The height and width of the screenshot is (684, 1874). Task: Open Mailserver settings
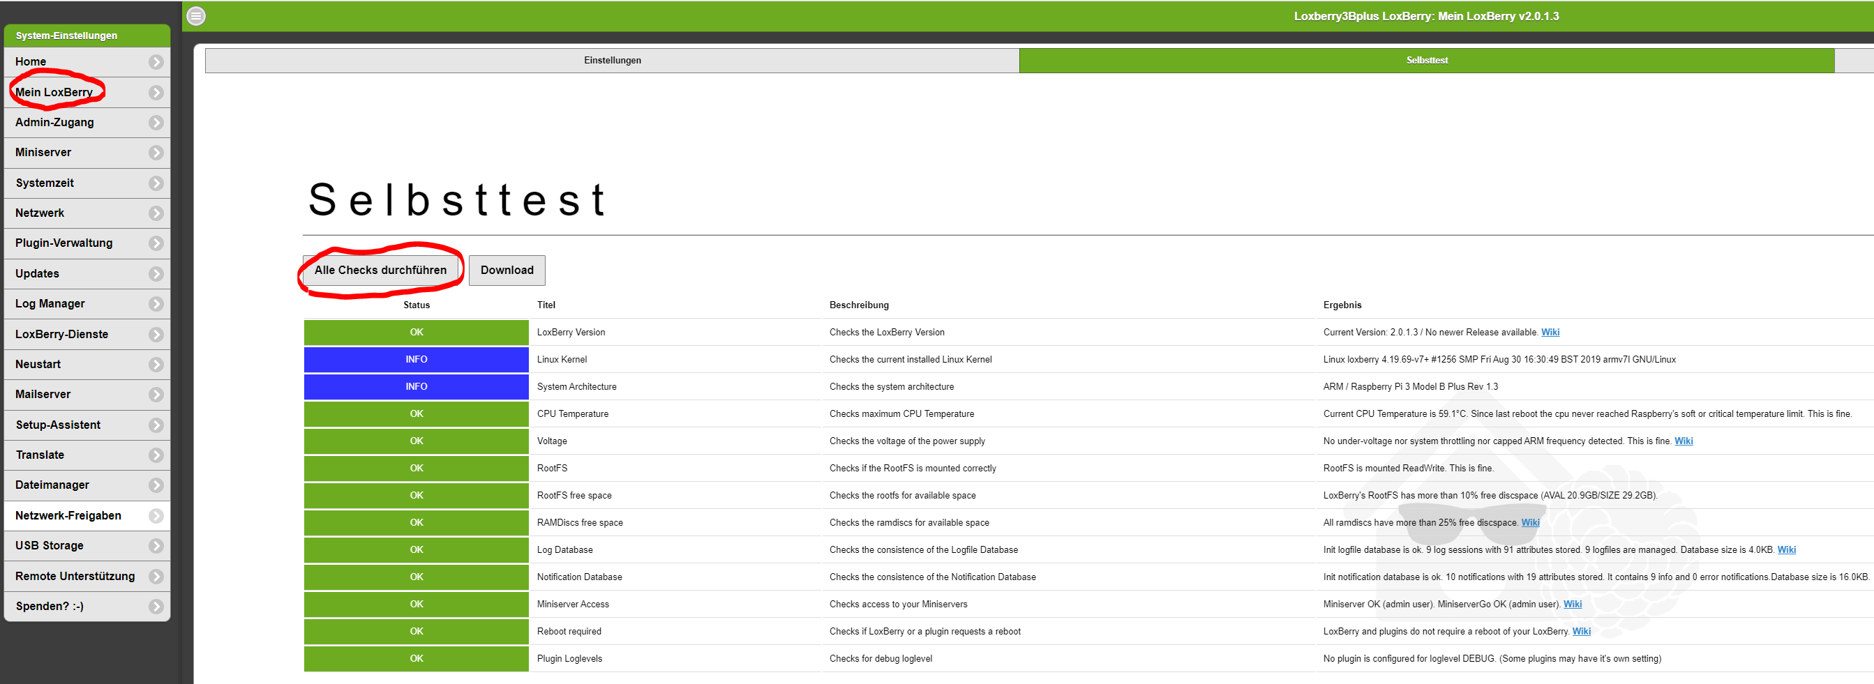coord(87,395)
